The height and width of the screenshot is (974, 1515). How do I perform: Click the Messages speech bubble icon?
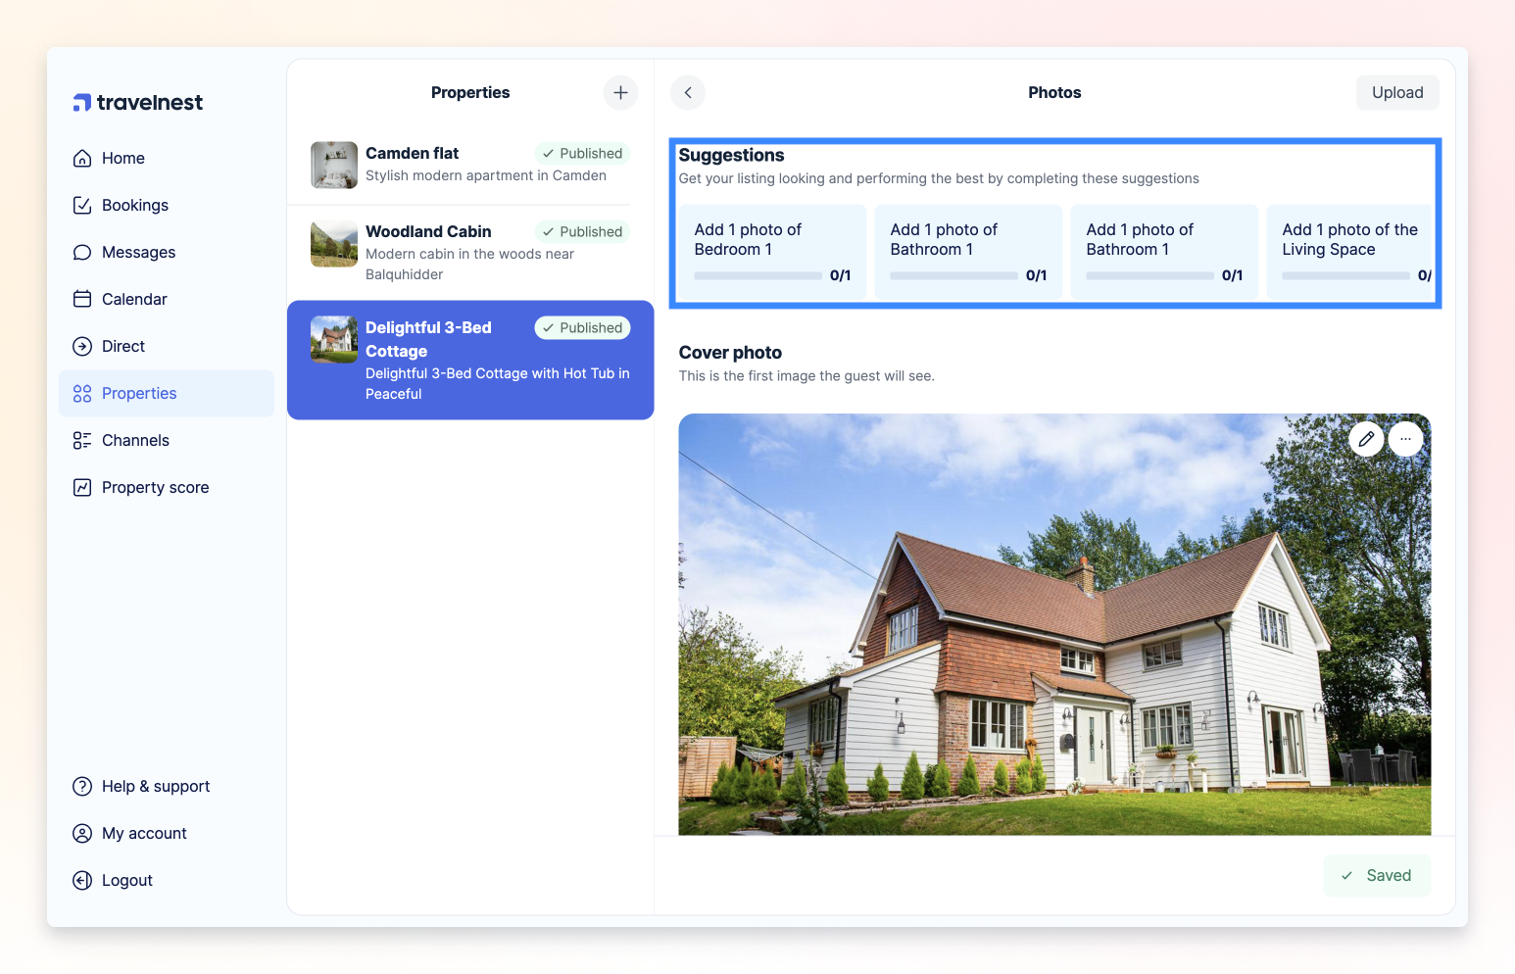coord(82,252)
